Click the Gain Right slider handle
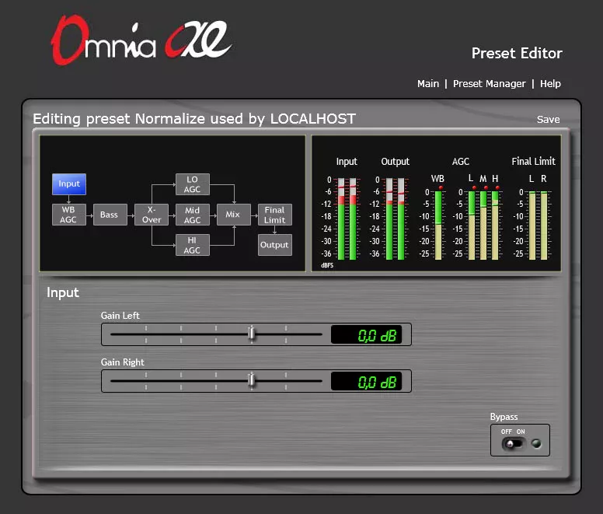The image size is (603, 514). [251, 380]
